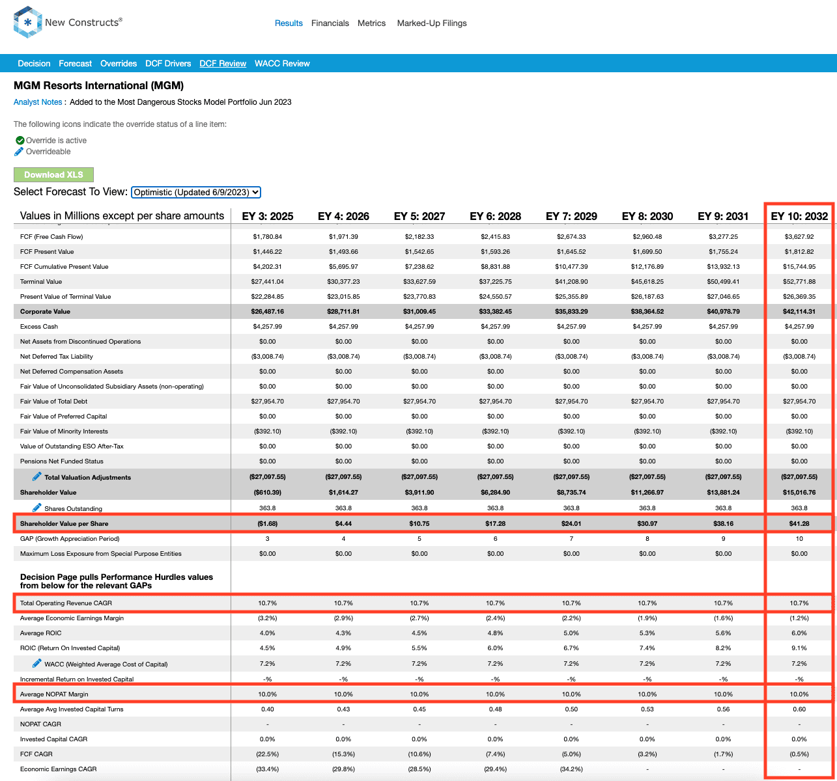Screen dimensions: 837x781
Task: Click the Corporate Value row label
Action: pos(45,311)
